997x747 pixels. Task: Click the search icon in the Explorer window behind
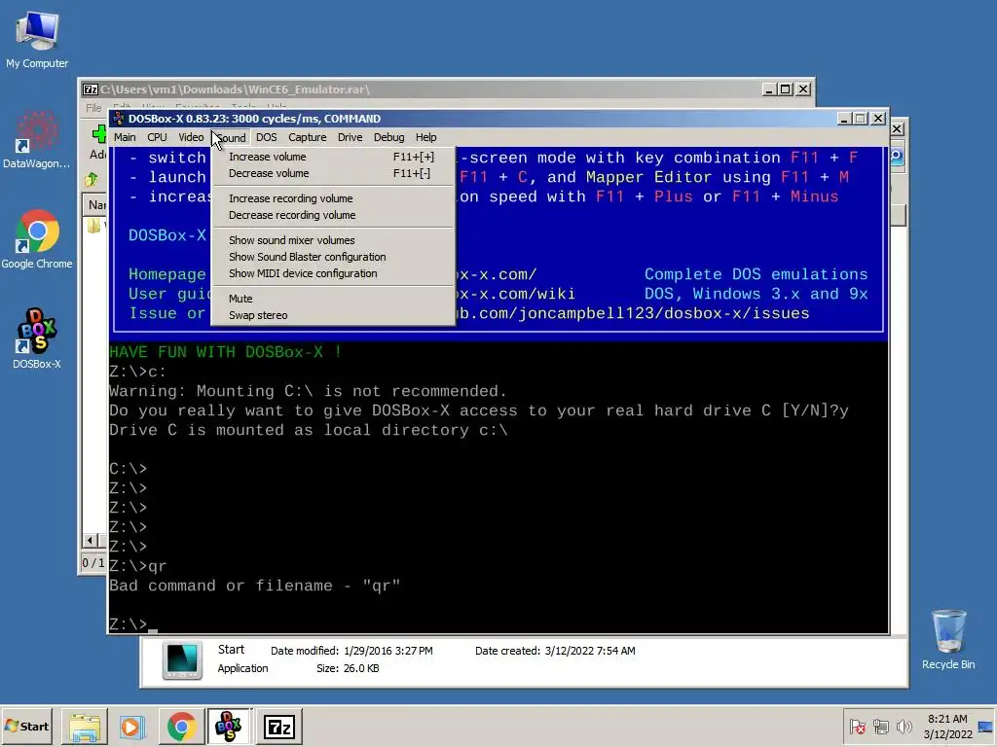896,157
